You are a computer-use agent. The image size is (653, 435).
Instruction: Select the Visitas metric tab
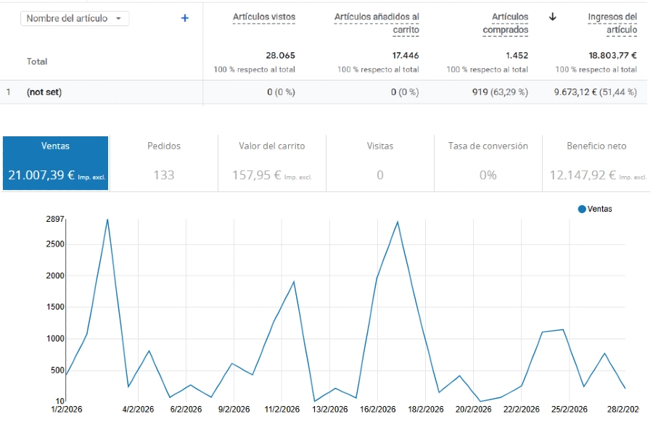(379, 161)
